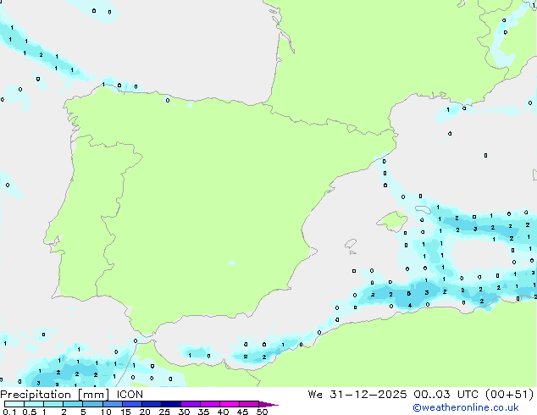The width and height of the screenshot is (537, 415).
Task: Click the legend value label '35'
Action: point(203,412)
